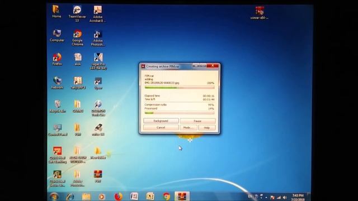Open Internet Explorer from the taskbar
This screenshot has width=358, height=201.
(70, 197)
